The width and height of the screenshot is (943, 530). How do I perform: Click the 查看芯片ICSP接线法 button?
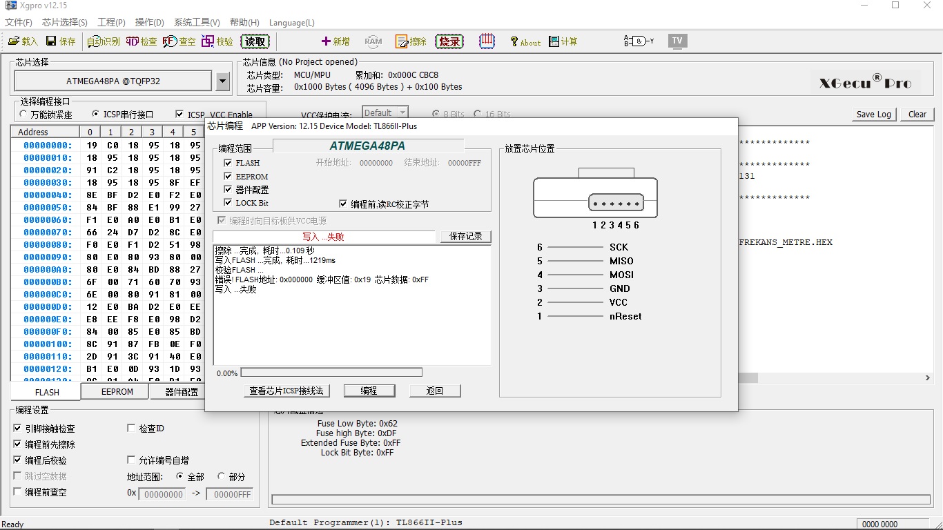[286, 391]
